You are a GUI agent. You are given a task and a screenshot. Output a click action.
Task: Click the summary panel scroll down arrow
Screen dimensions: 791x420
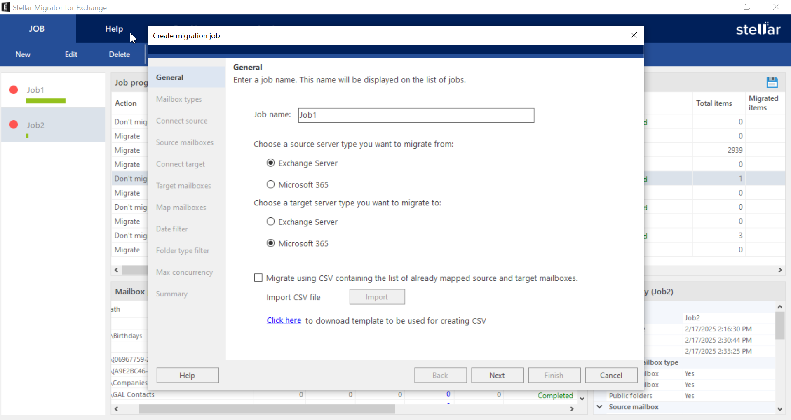pos(780,409)
